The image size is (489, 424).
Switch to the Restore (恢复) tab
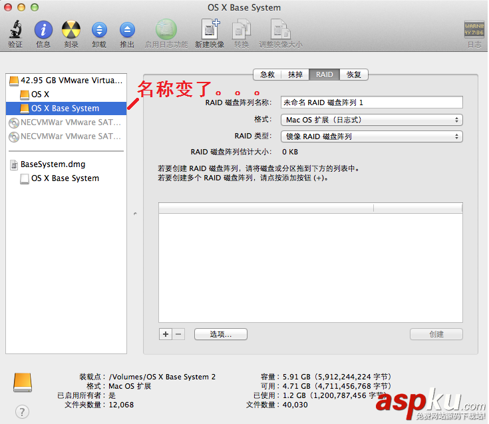[354, 75]
